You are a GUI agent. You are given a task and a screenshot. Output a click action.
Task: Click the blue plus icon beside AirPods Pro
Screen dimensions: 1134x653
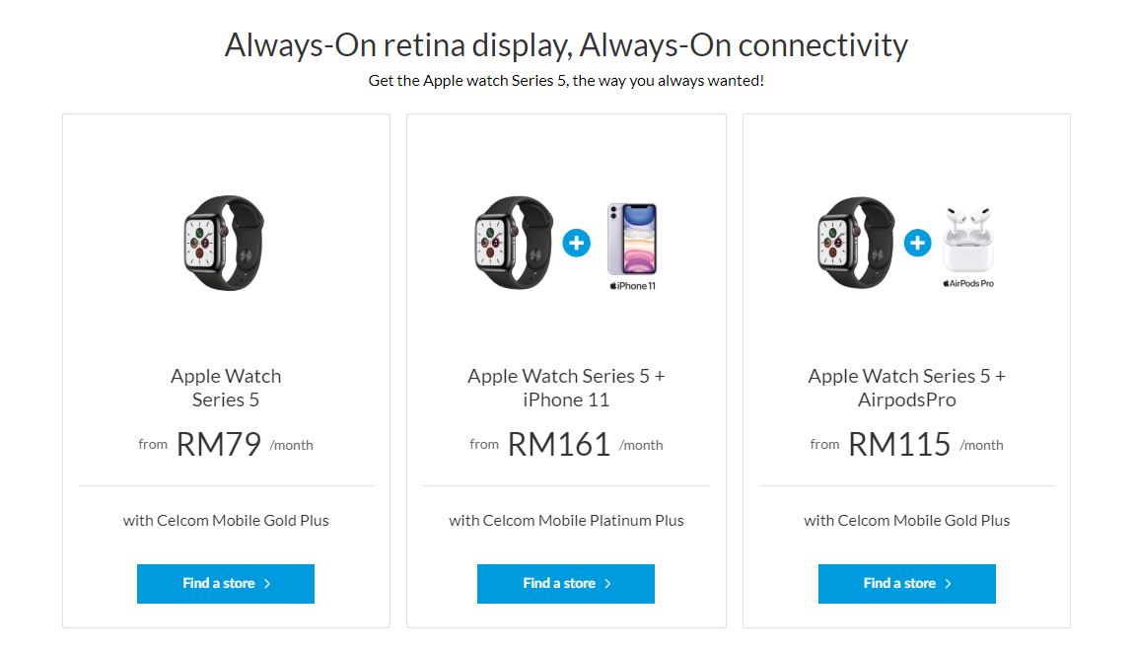tap(917, 243)
